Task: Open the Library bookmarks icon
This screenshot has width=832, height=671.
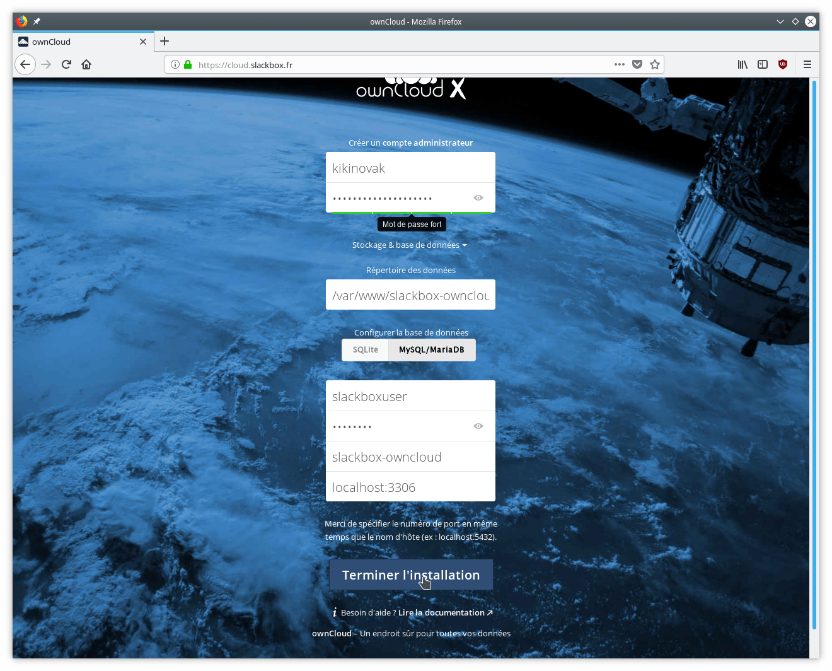Action: 742,64
